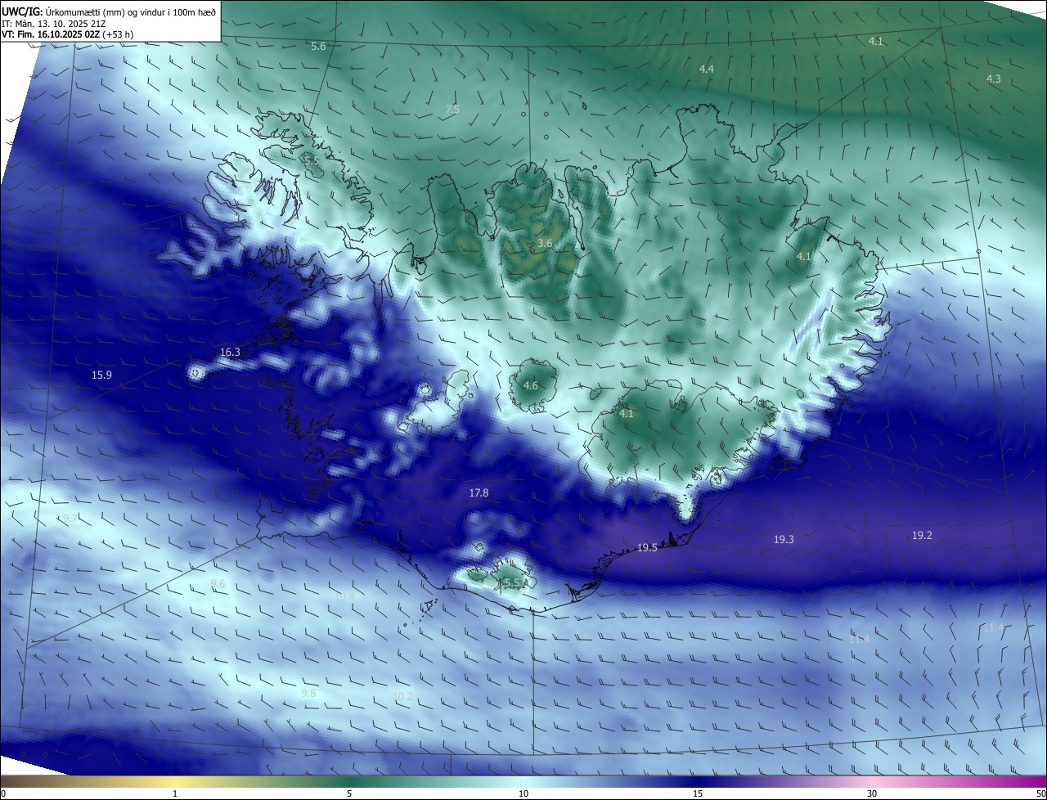
Task: Click the 16.3 value label
Action: pos(230,353)
